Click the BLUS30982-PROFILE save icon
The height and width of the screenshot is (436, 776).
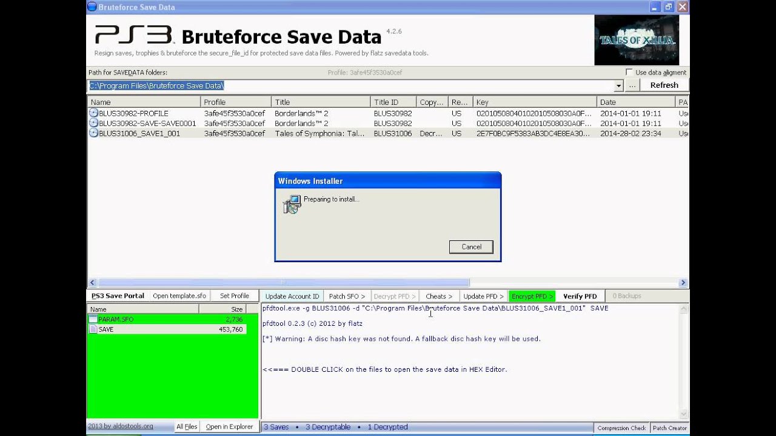tap(93, 113)
